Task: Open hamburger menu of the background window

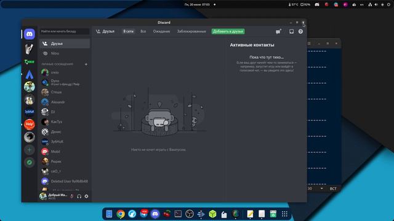Action: [x=309, y=44]
